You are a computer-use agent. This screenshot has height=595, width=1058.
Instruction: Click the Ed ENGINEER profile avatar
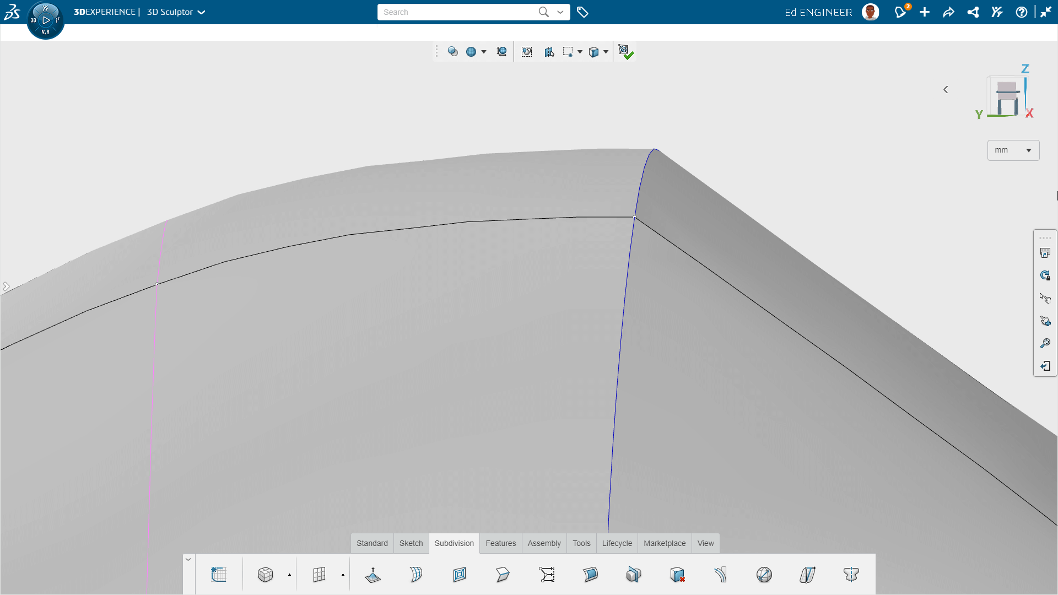[x=870, y=12]
